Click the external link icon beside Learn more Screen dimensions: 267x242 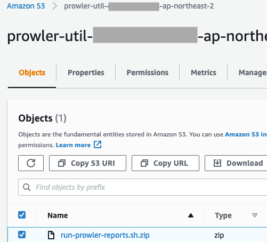pos(98,144)
